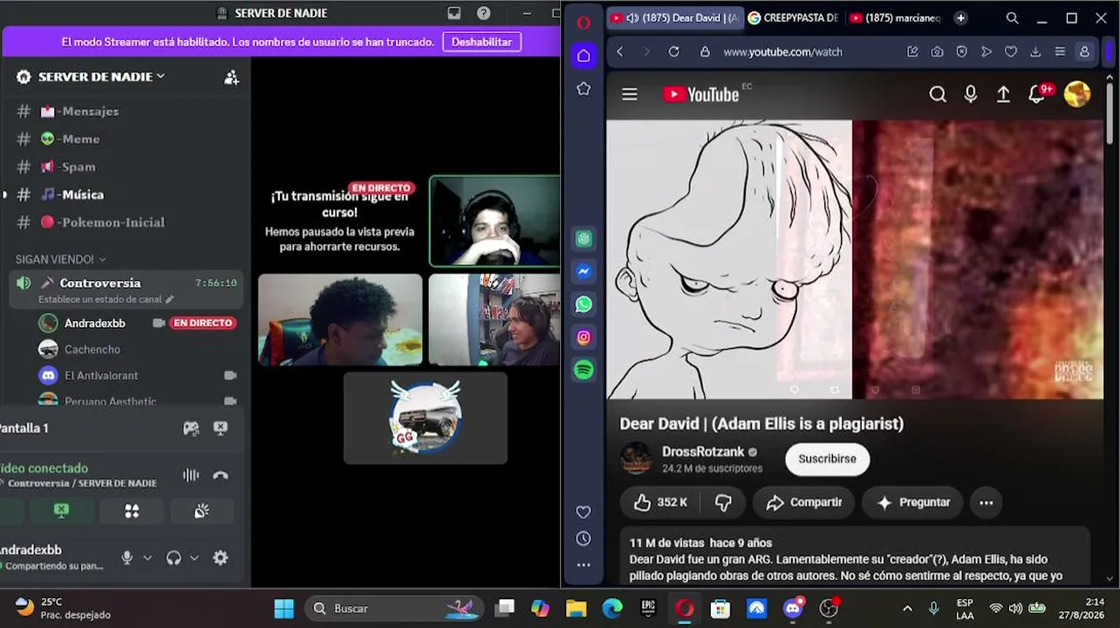Open Opera bookmarks star in sidebar
The image size is (1120, 628).
click(x=584, y=89)
